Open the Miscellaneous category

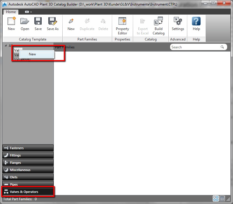click(28, 170)
